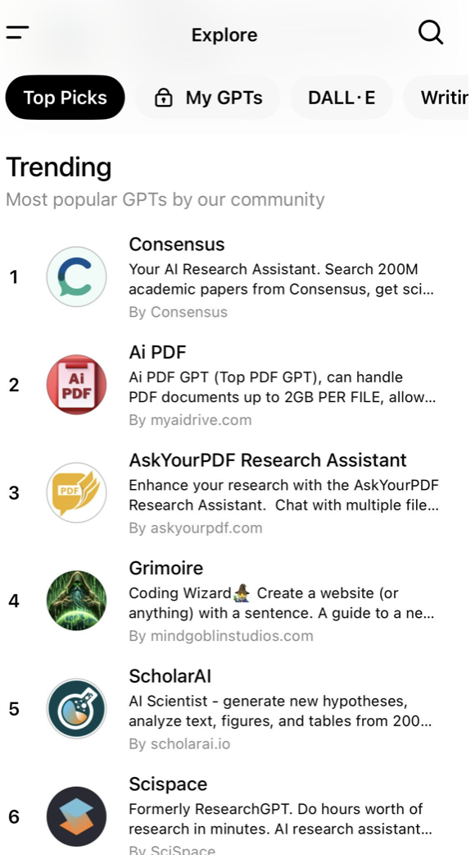This screenshot has height=855, width=475.
Task: Open the Consensus GPT logo icon
Action: point(76,277)
